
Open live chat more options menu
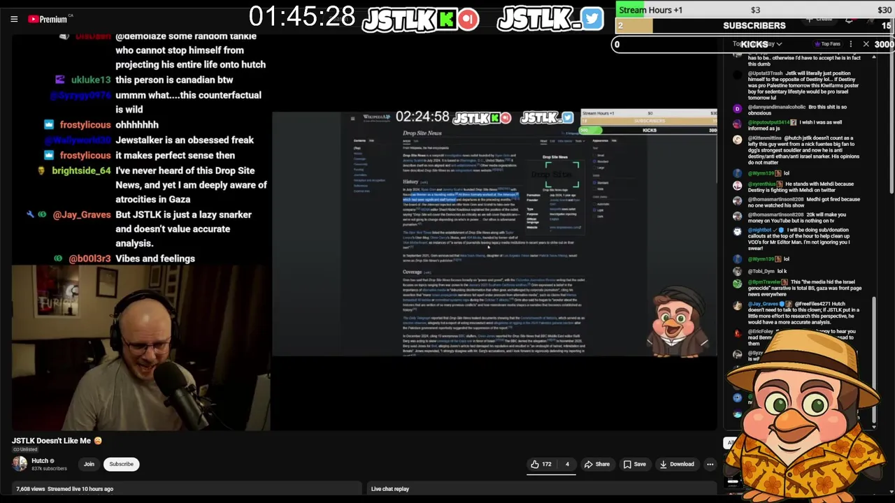point(850,44)
